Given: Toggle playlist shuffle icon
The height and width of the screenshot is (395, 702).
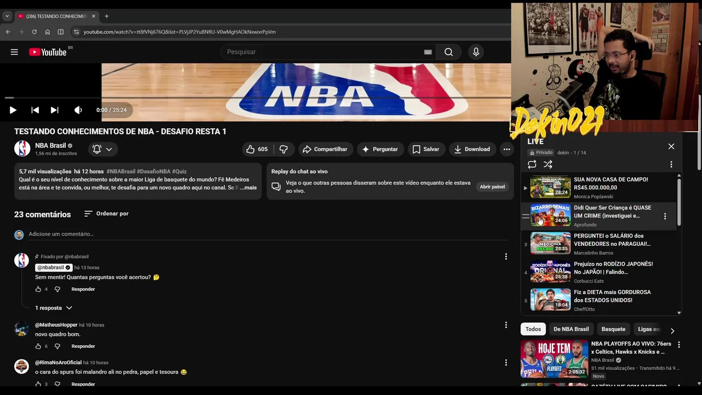Looking at the screenshot, I should click(x=548, y=165).
